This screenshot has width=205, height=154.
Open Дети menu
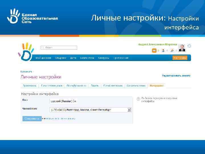pos(73,58)
